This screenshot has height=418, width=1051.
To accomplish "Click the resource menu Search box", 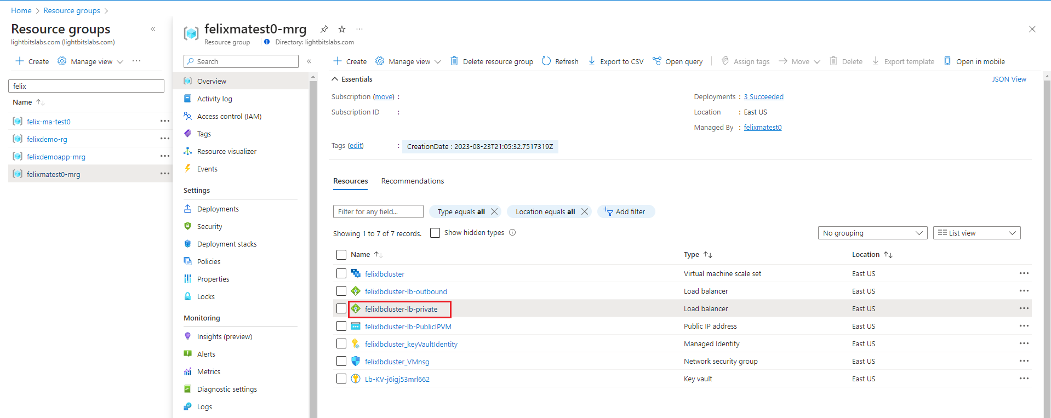I will [x=241, y=61].
